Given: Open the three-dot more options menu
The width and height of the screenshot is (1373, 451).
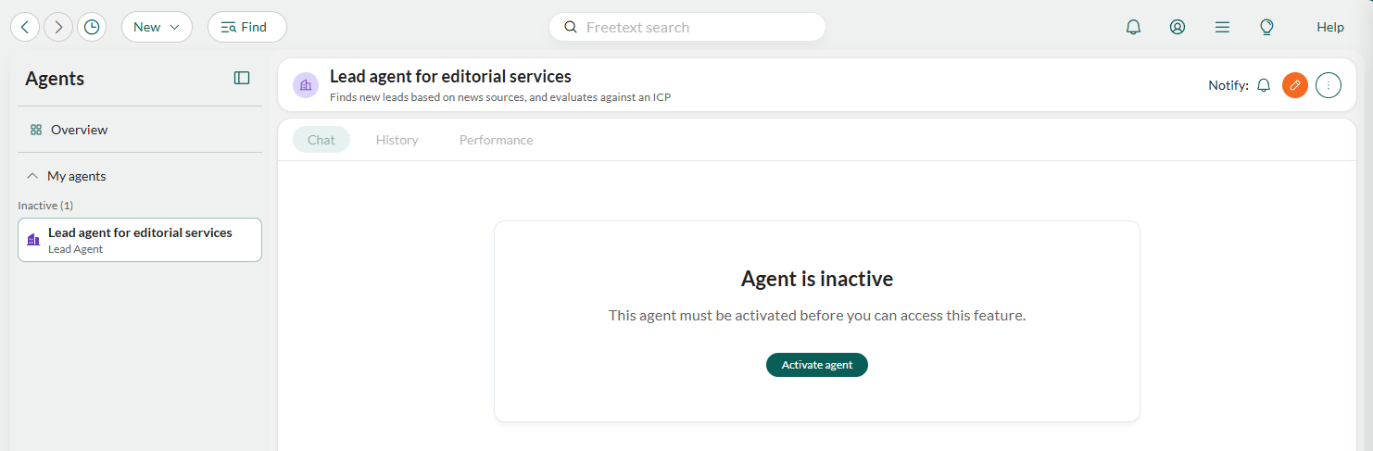Looking at the screenshot, I should click(1329, 85).
